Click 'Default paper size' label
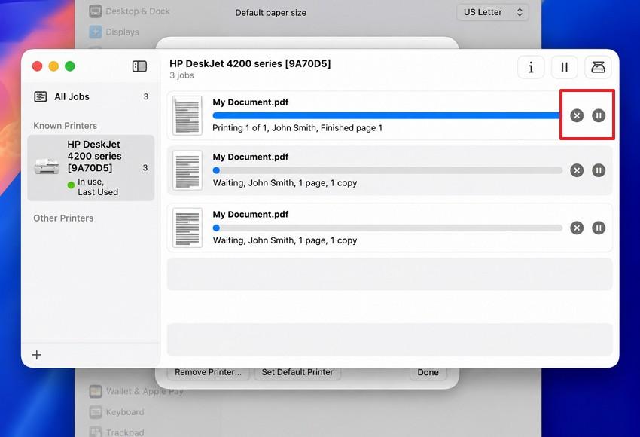 click(x=270, y=13)
